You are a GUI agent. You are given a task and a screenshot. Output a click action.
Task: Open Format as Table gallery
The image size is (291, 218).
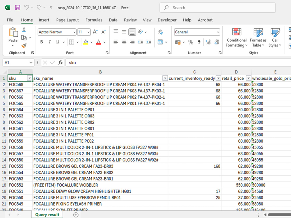pos(258,37)
